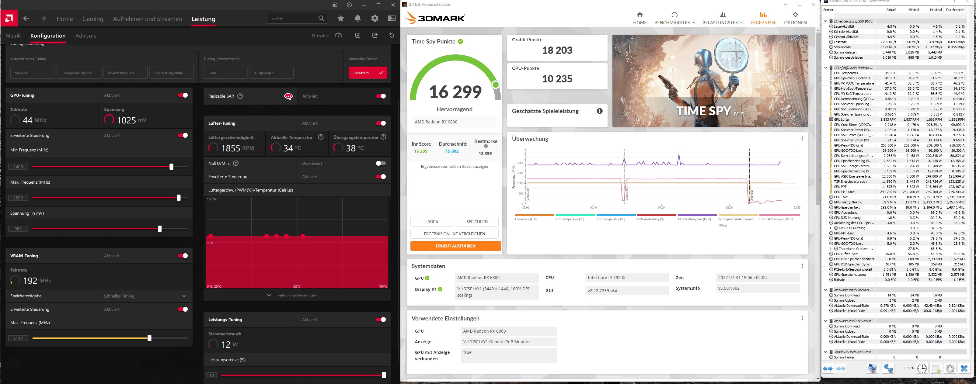Enable the Null U/Min. toggle
976x384 pixels.
pyautogui.click(x=380, y=163)
